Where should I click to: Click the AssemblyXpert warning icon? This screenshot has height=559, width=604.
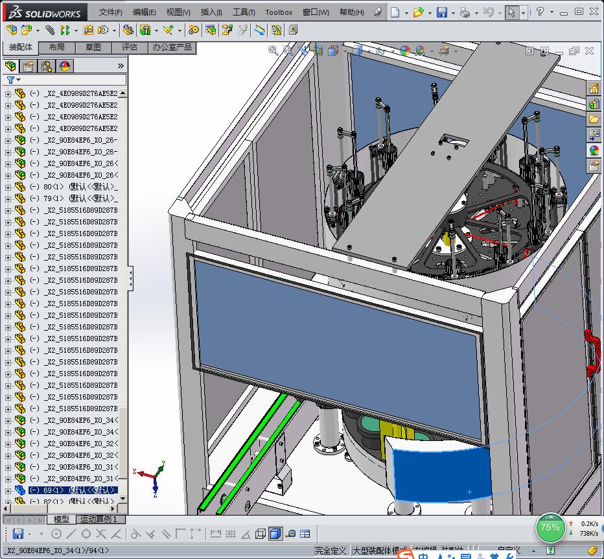pyautogui.click(x=276, y=30)
